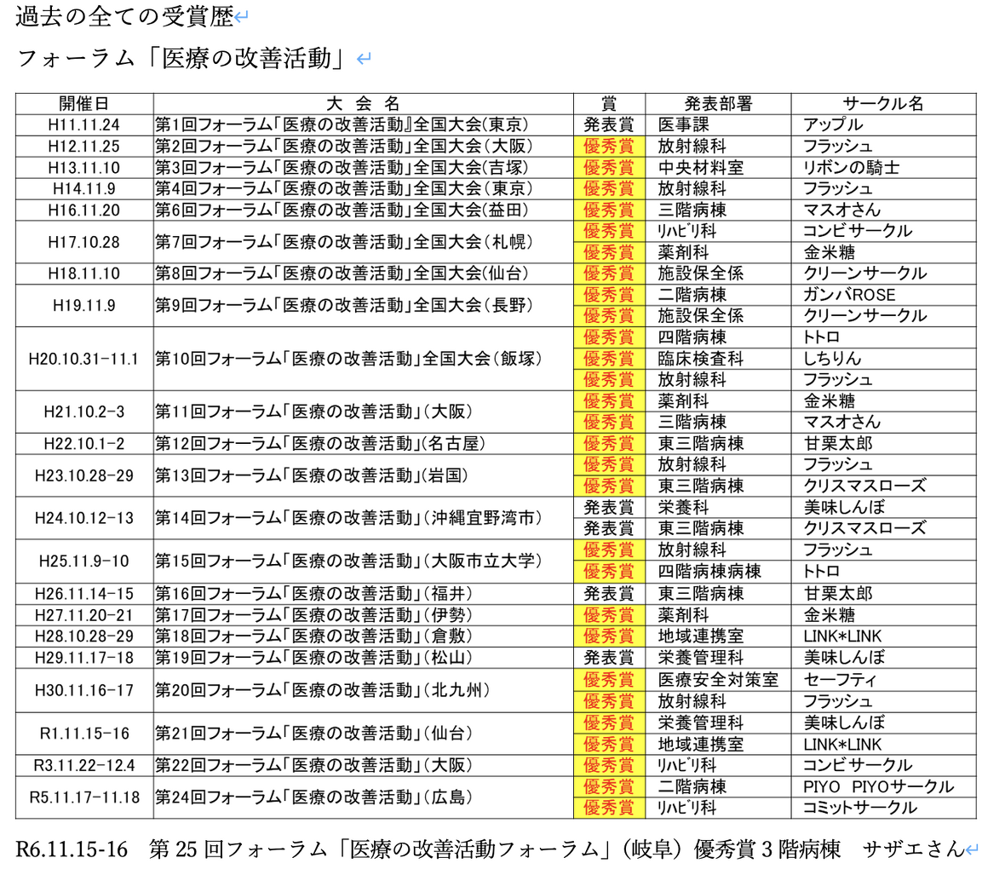Click the コミットサークル cell
This screenshot has height=875, width=1005.
click(859, 808)
